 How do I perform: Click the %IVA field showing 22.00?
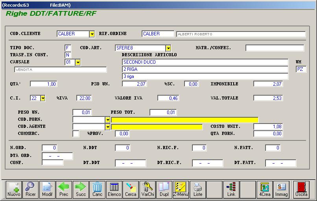[x=84, y=98]
